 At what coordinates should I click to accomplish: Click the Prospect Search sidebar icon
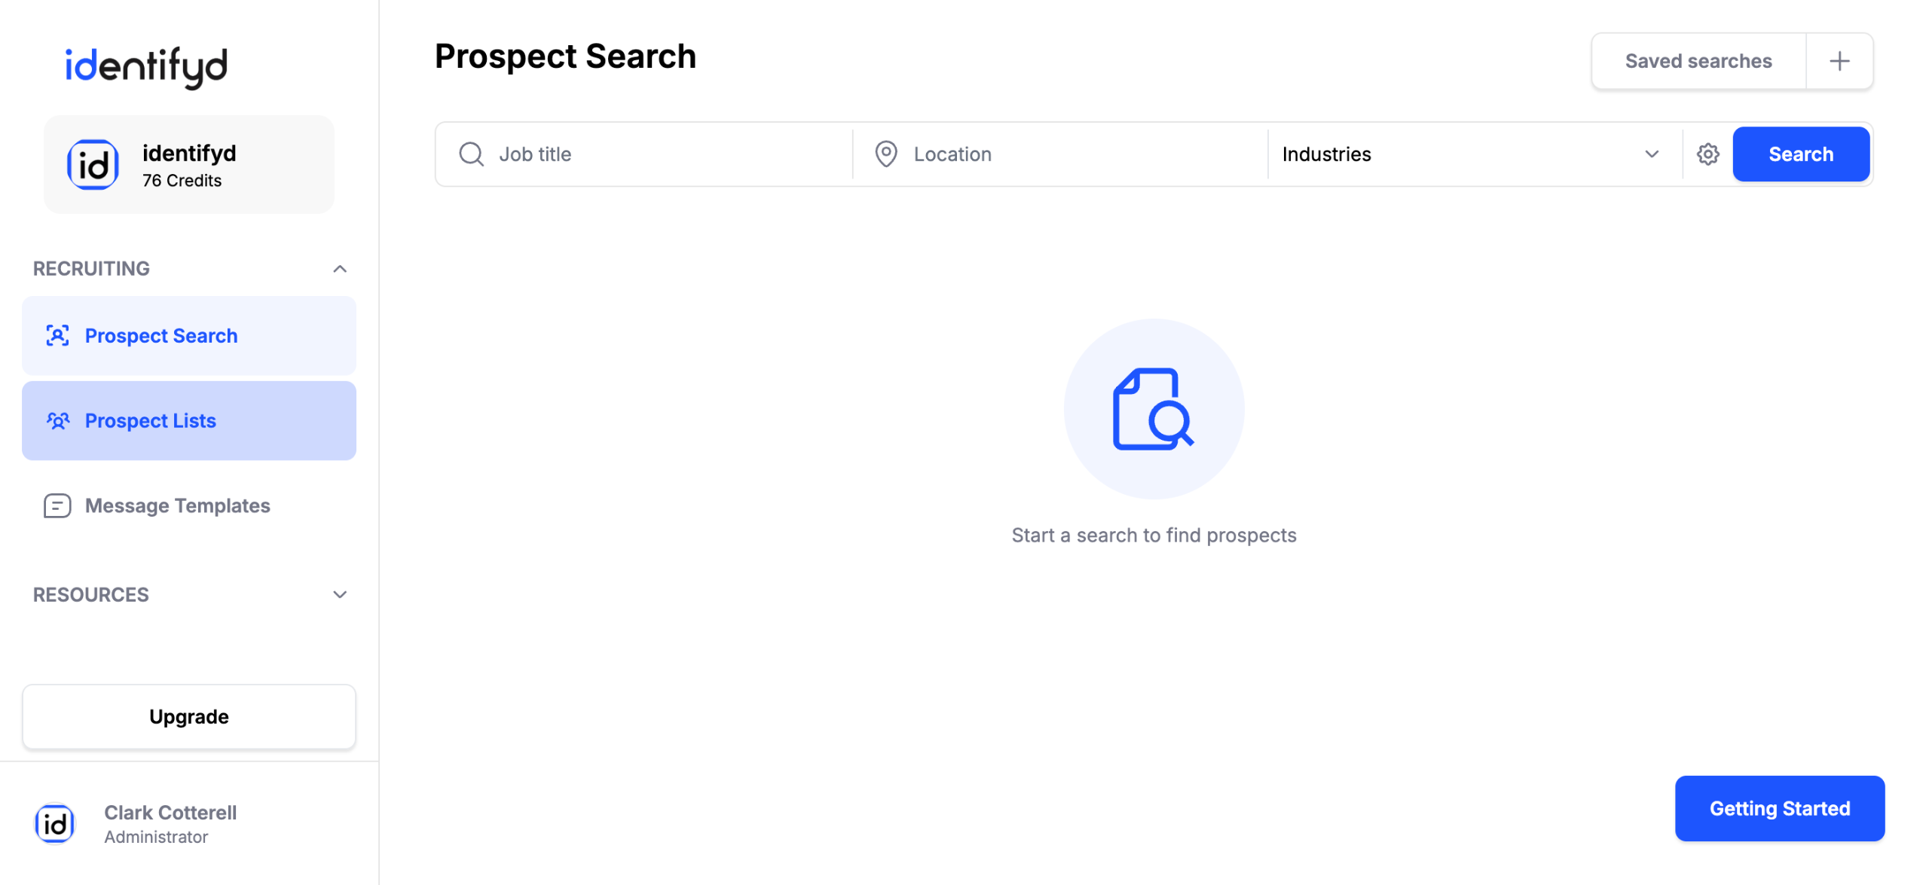[x=57, y=336]
